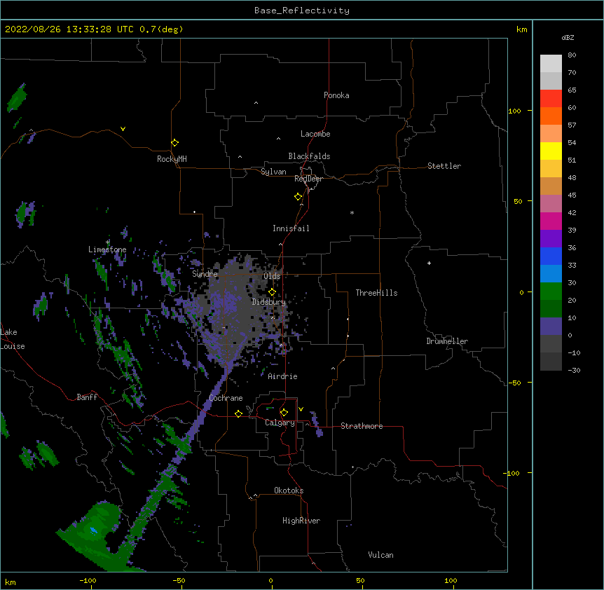Click the yellow diamond marker above RockyMH
604x590 pixels.
tap(174, 143)
